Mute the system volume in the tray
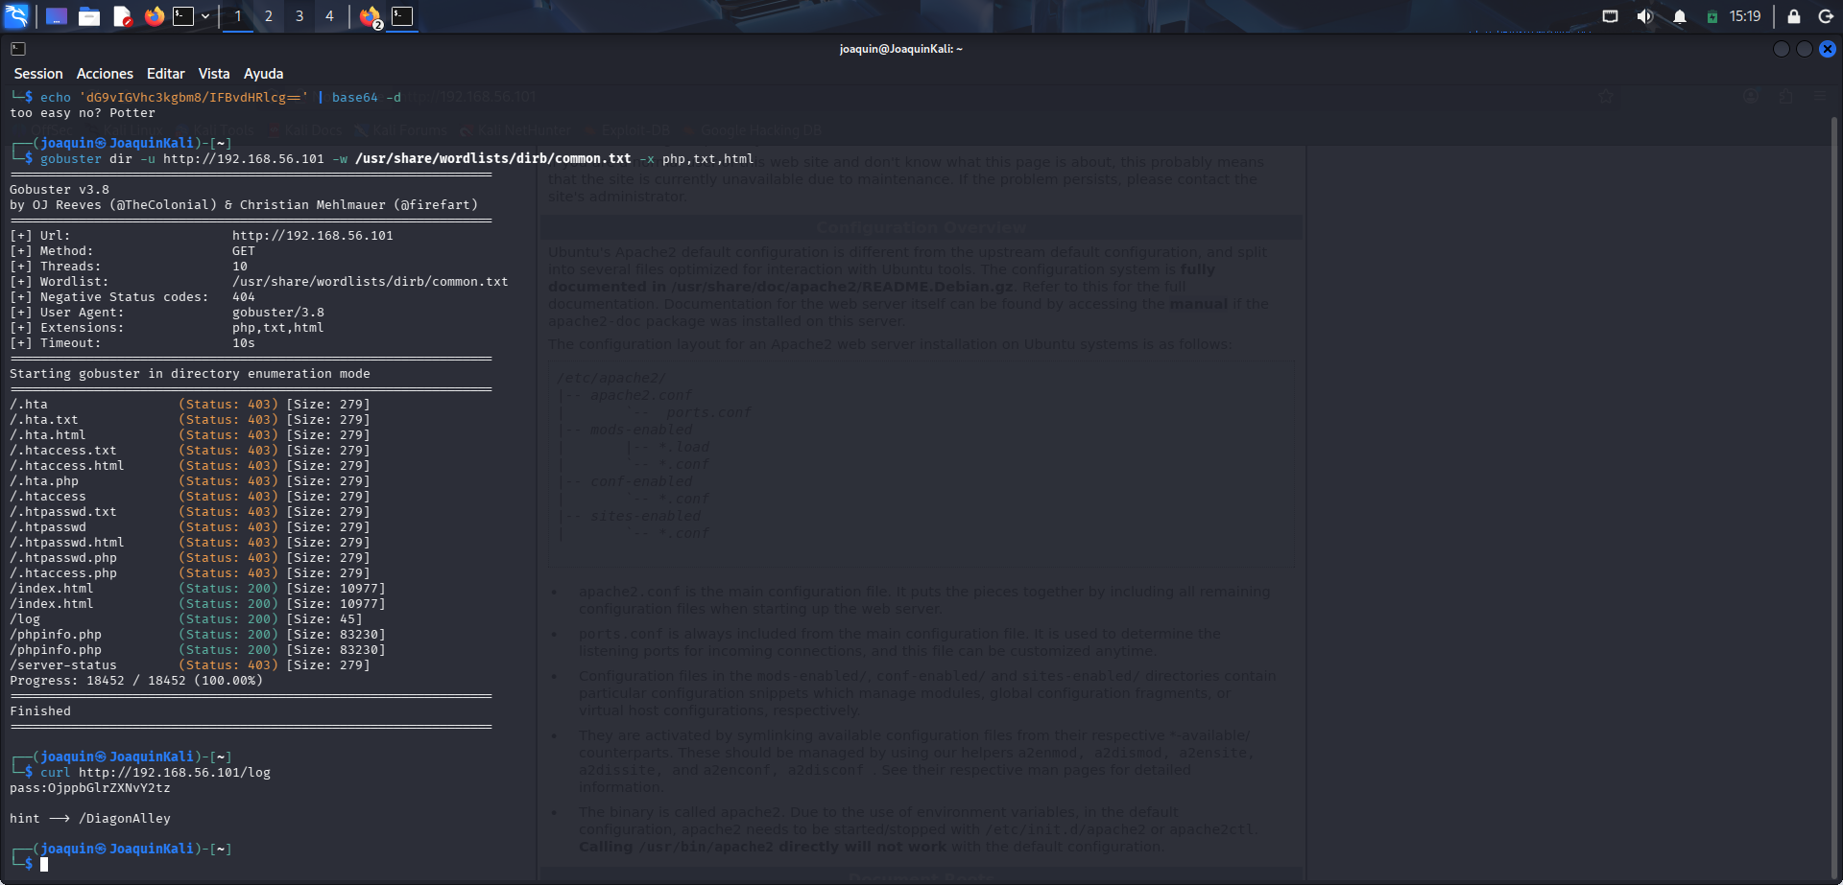This screenshot has width=1843, height=885. pos(1643,16)
